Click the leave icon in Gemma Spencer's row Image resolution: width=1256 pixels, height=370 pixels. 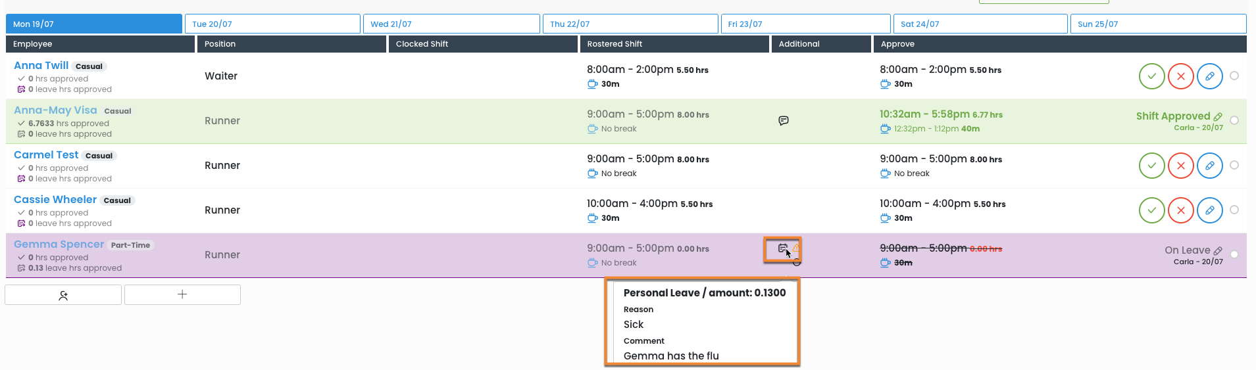(782, 248)
